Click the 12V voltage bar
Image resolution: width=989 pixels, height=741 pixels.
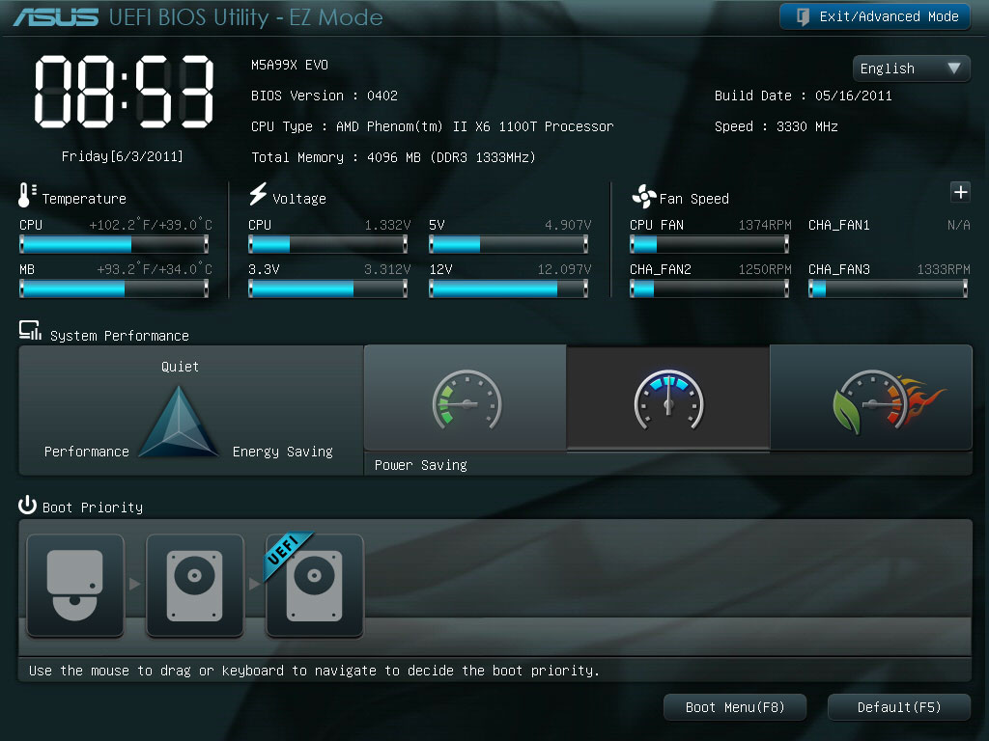pyautogui.click(x=508, y=288)
